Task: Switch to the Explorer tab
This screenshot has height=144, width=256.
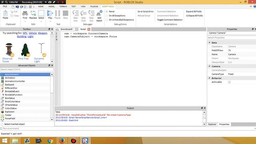Action: (x=212, y=124)
